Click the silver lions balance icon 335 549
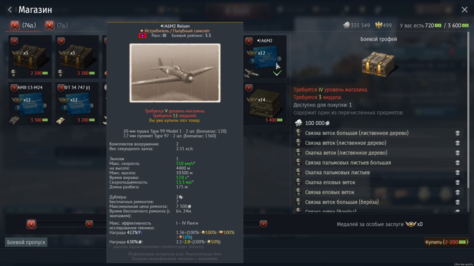The height and width of the screenshot is (266, 474). (347, 25)
